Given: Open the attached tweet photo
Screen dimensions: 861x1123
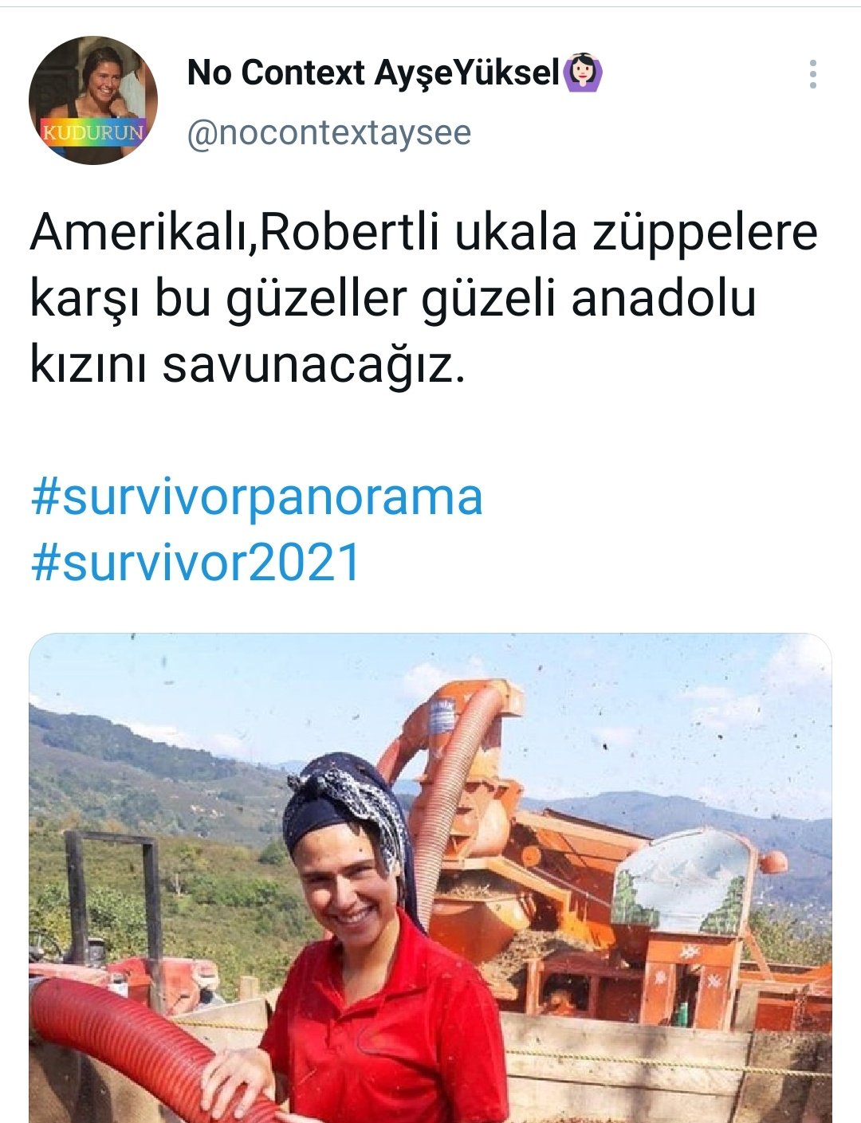Looking at the screenshot, I should tap(431, 878).
